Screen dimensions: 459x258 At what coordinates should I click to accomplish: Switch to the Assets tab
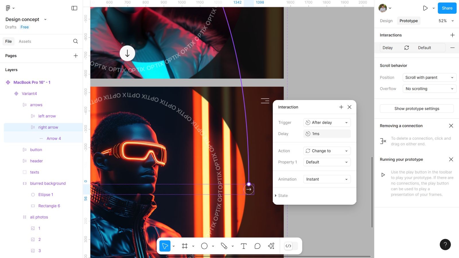point(25,41)
